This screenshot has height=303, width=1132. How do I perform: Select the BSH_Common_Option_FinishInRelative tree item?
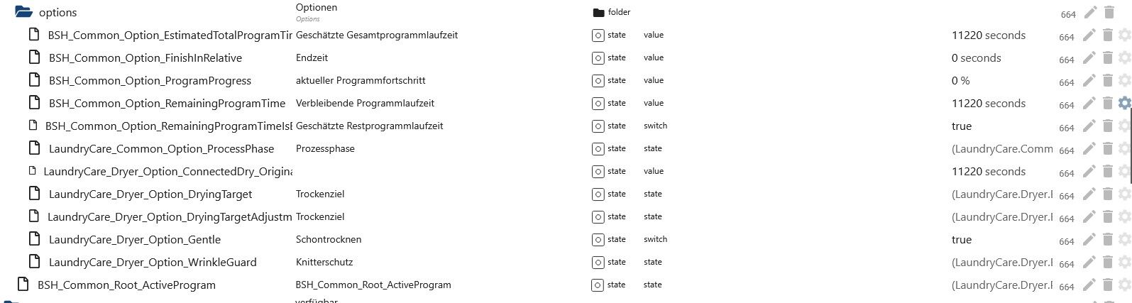coord(145,58)
